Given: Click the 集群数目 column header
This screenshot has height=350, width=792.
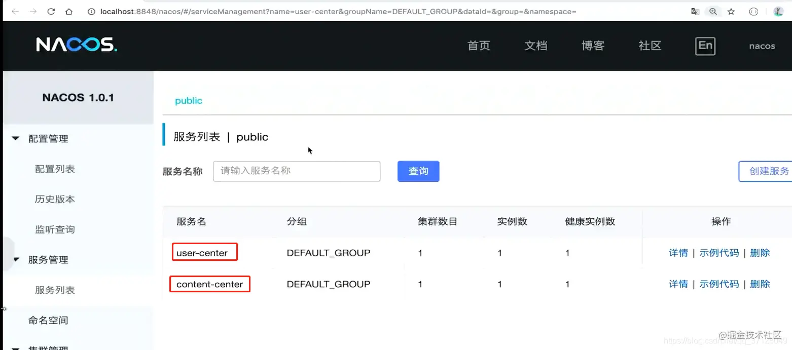Looking at the screenshot, I should 438,221.
